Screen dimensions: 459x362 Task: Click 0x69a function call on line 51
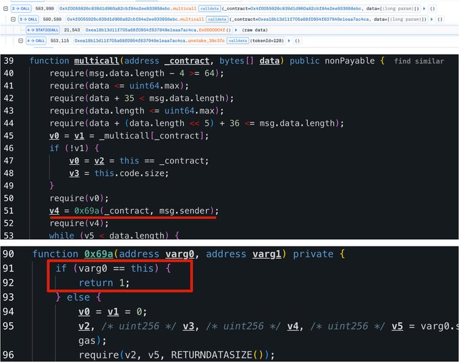(86, 211)
